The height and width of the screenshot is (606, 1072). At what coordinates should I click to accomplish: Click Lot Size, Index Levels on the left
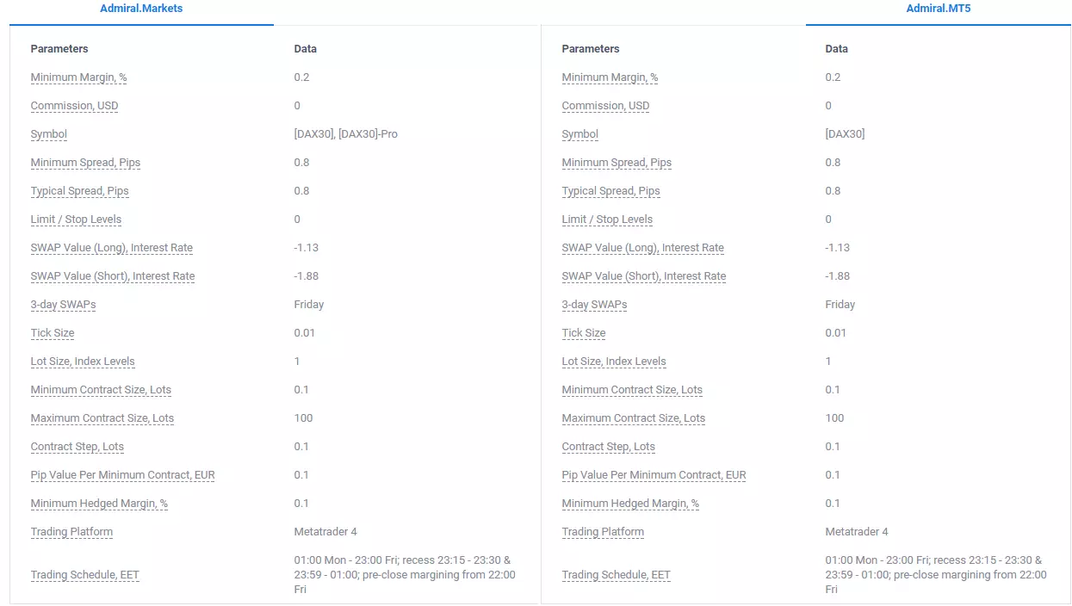point(83,362)
